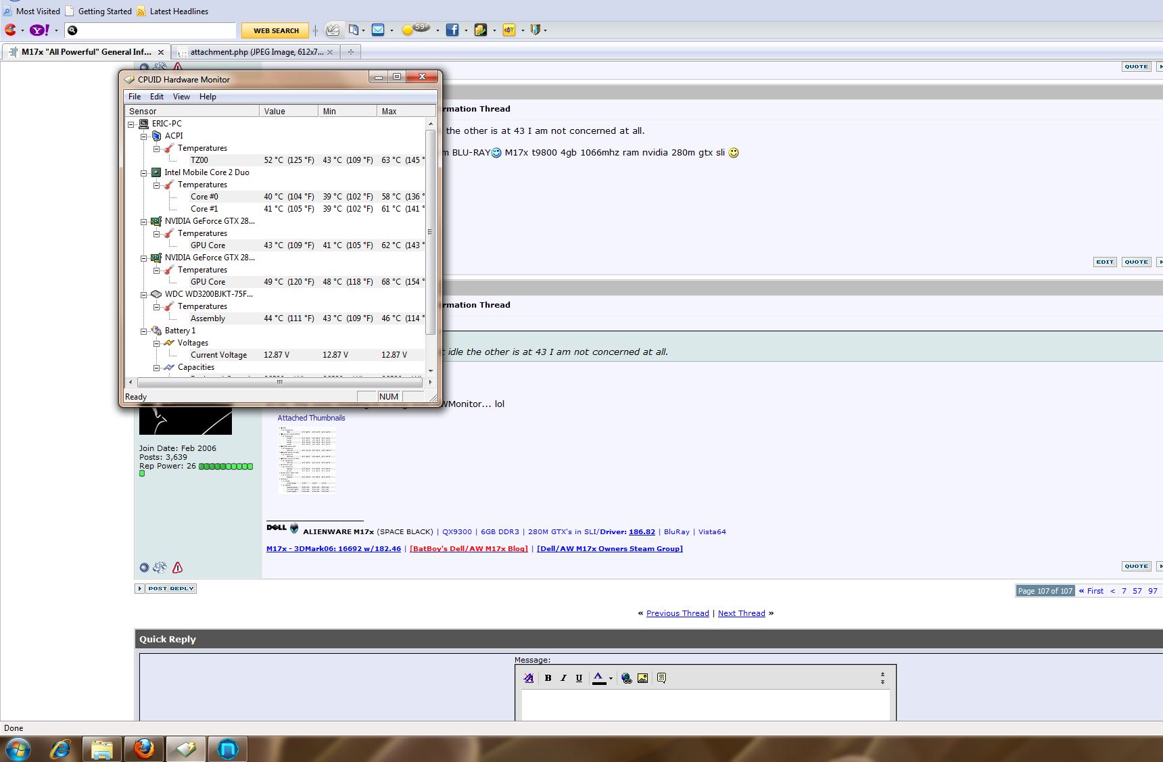Open the Edit menu in Hardware Monitor
This screenshot has width=1163, height=762.
tap(157, 97)
